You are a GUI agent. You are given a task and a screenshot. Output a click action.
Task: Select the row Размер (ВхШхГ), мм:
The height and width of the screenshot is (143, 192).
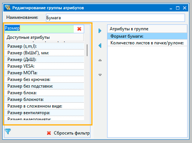point(44,53)
